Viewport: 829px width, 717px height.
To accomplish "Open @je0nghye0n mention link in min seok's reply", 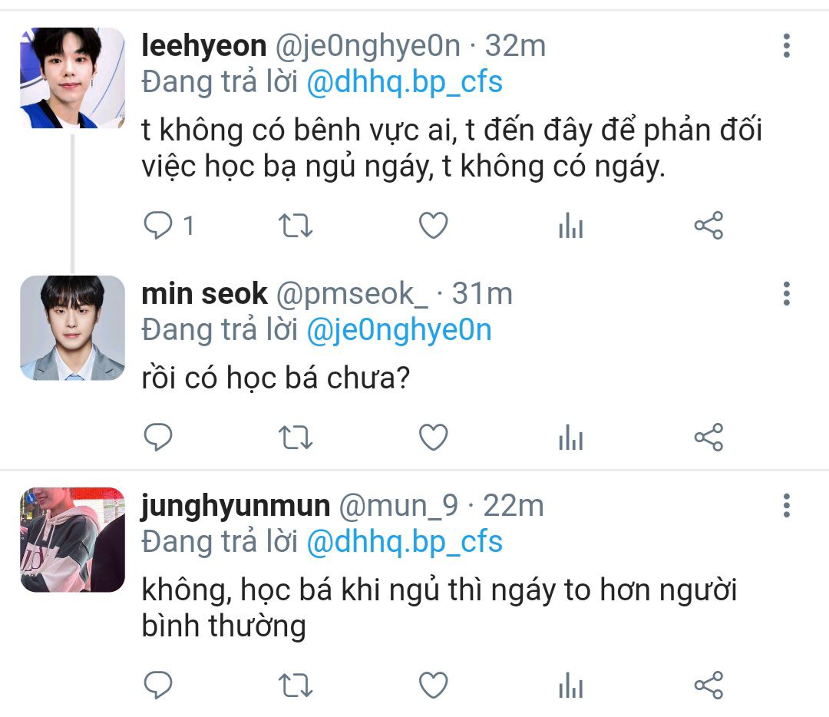I will pos(399,330).
